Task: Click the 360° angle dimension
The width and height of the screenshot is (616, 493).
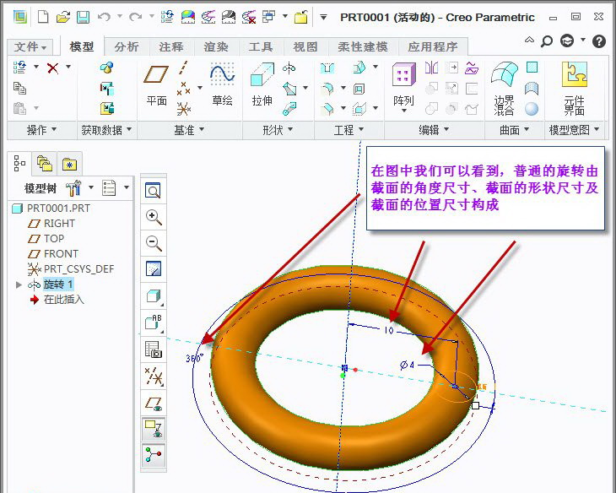Action: coord(195,359)
